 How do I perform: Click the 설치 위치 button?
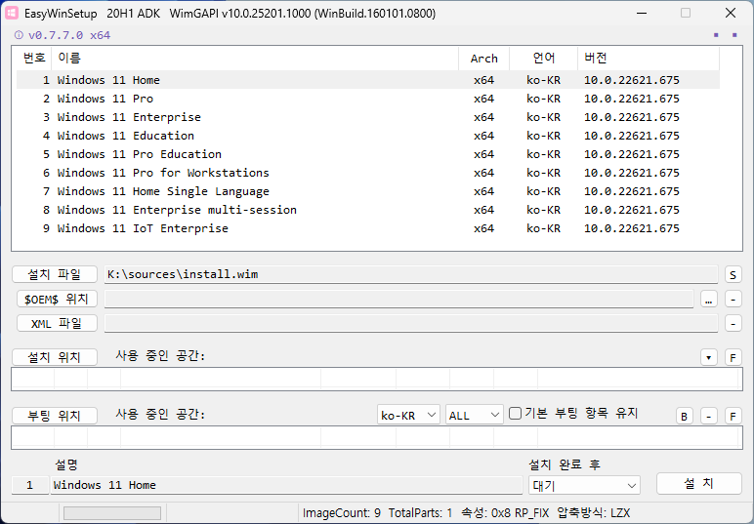(55, 357)
